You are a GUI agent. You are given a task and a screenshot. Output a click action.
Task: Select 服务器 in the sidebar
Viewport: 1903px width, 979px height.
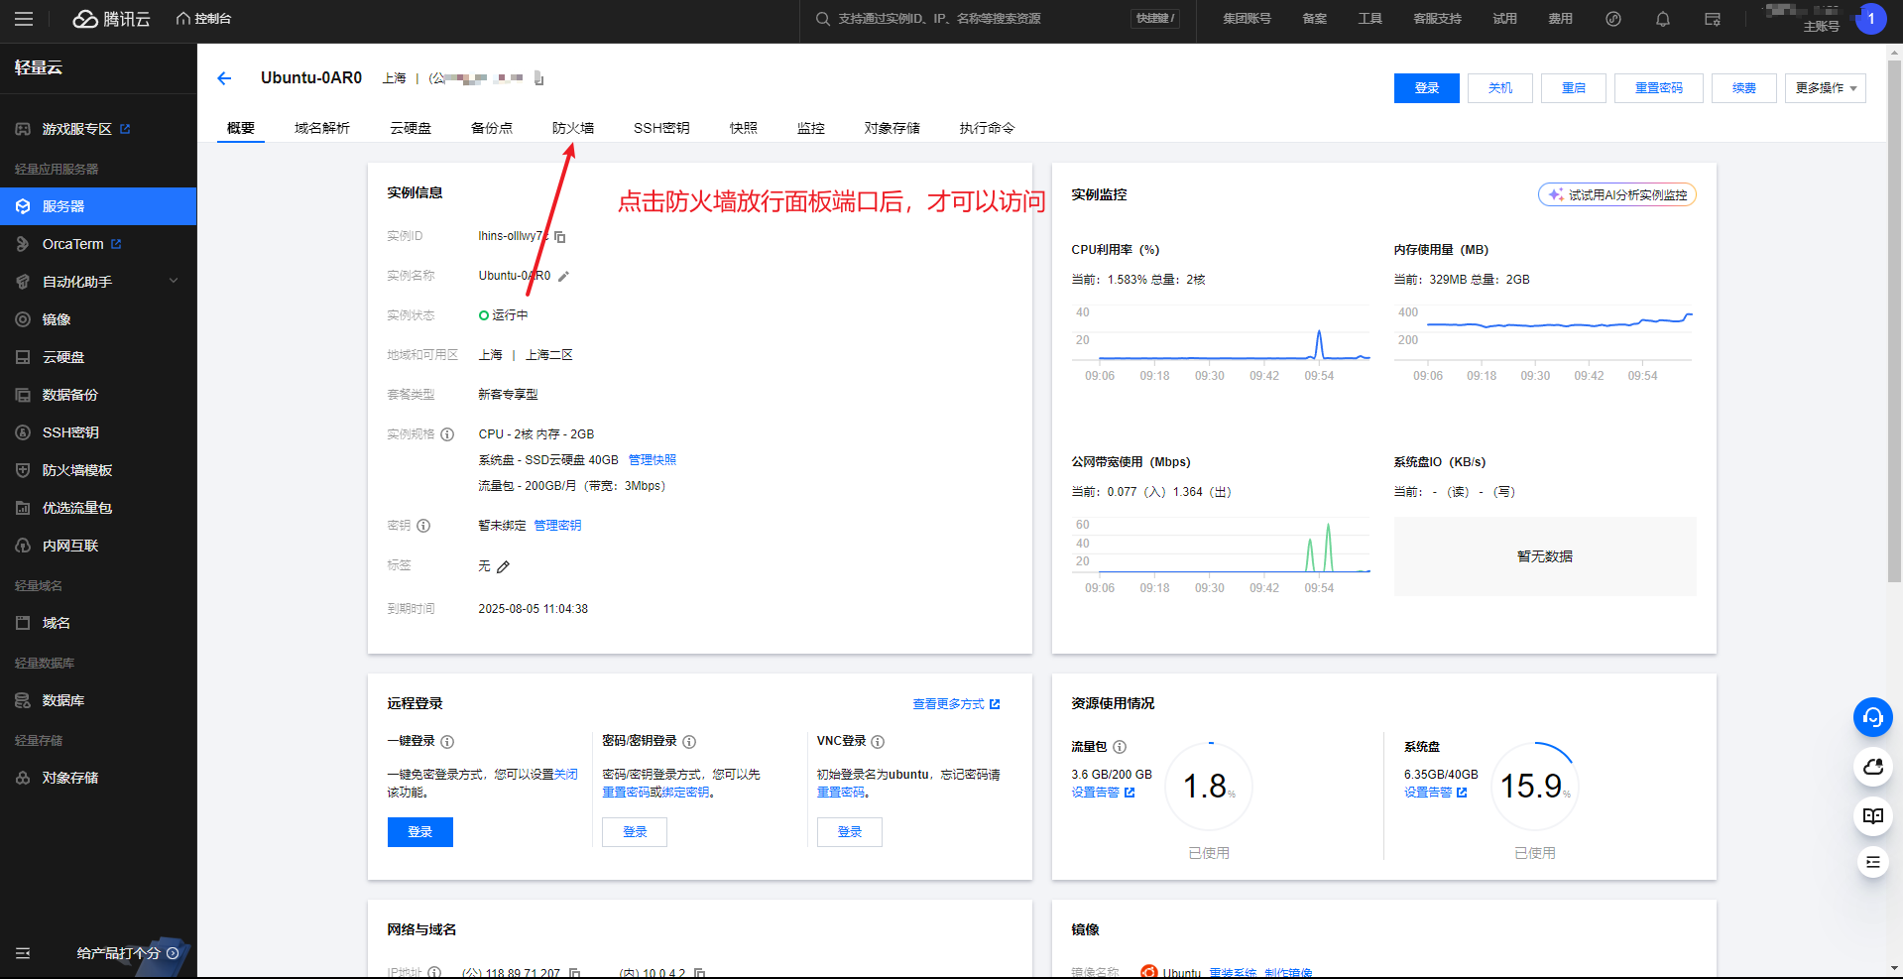[98, 206]
